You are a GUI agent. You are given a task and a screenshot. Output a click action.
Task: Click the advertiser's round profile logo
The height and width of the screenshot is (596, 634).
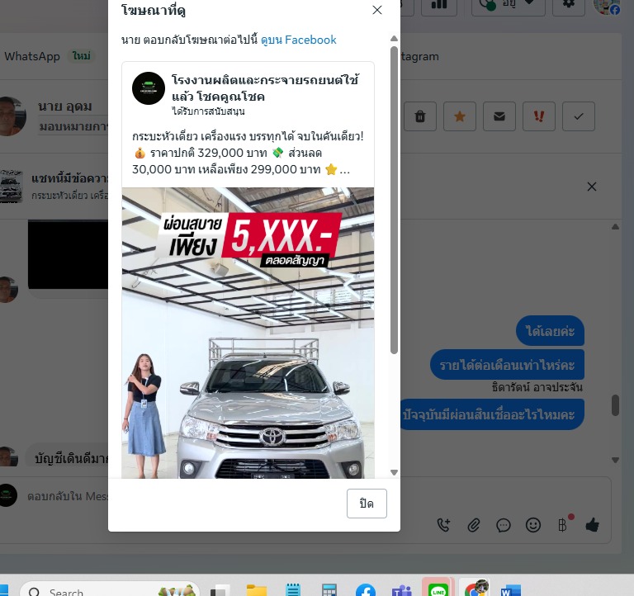pos(149,88)
